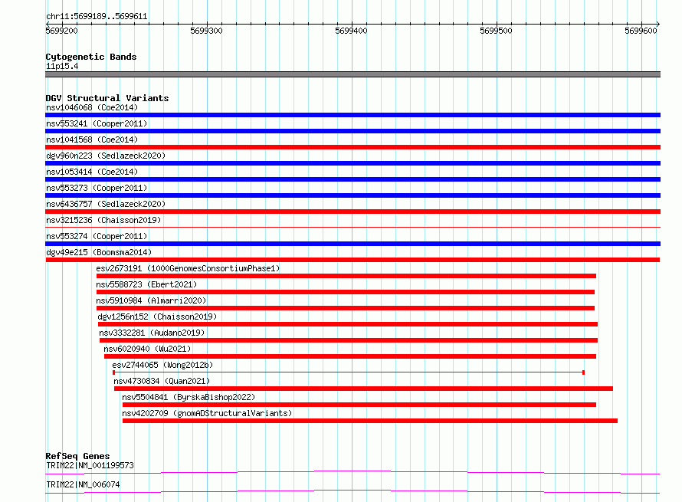The height and width of the screenshot is (502, 682).
Task: Select the magenta line under TRIM22|NM_006074
Action: (x=352, y=491)
